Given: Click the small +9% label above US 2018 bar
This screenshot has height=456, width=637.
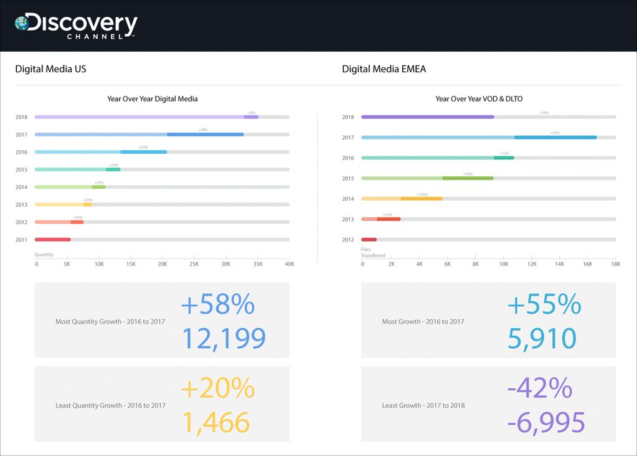Looking at the screenshot, I should coord(252,113).
